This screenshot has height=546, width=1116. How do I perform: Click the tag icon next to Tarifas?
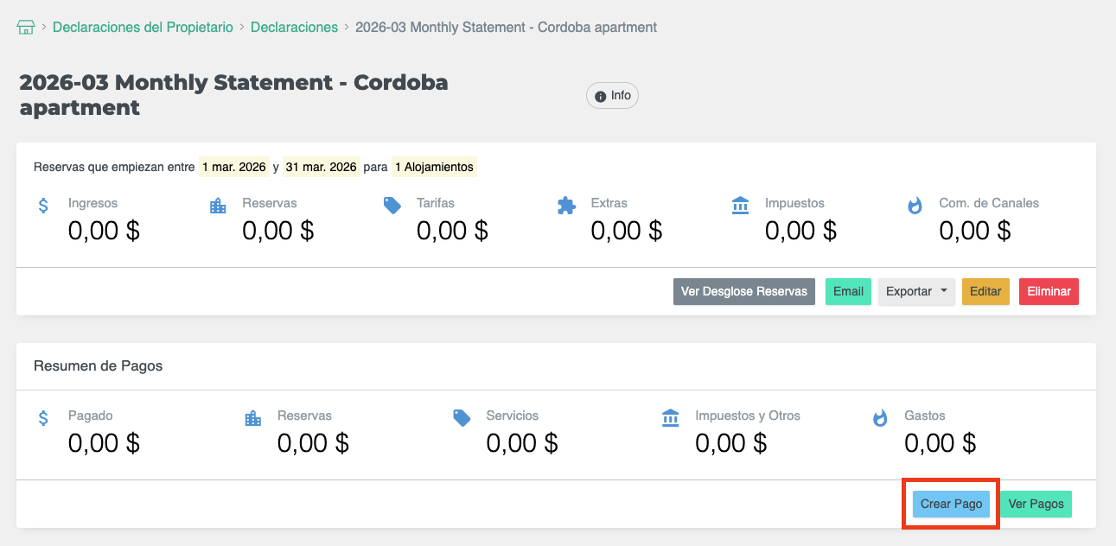pos(392,206)
